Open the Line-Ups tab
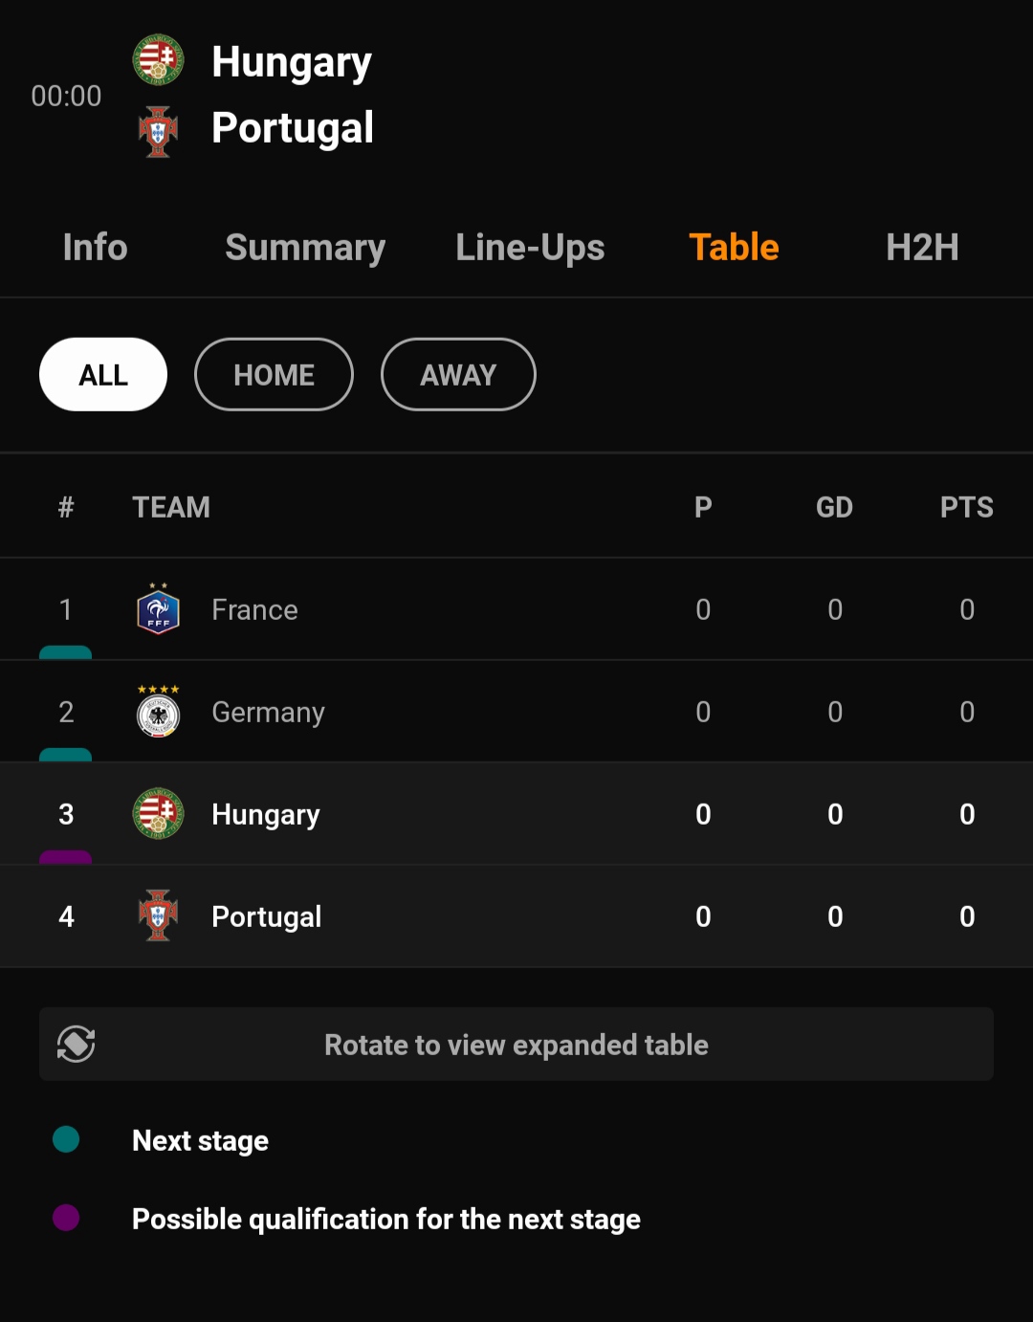Screen dimensions: 1033x1322 tap(530, 248)
